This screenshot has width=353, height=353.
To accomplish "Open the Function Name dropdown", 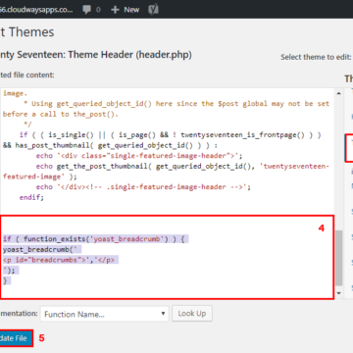I will click(x=104, y=314).
